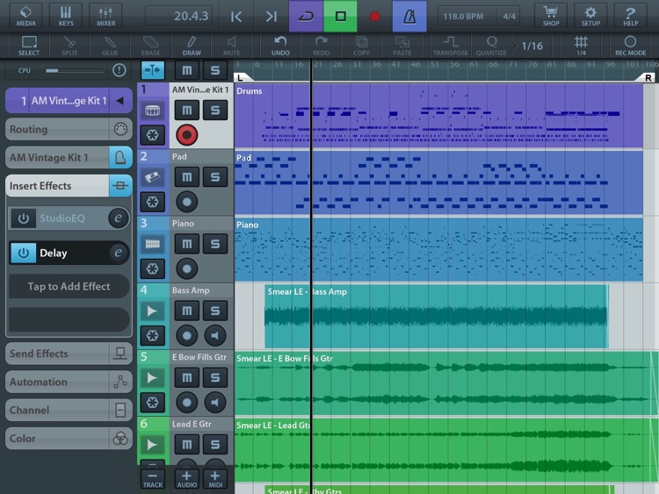The image size is (659, 494).
Task: Open the Setup settings
Action: 590,16
